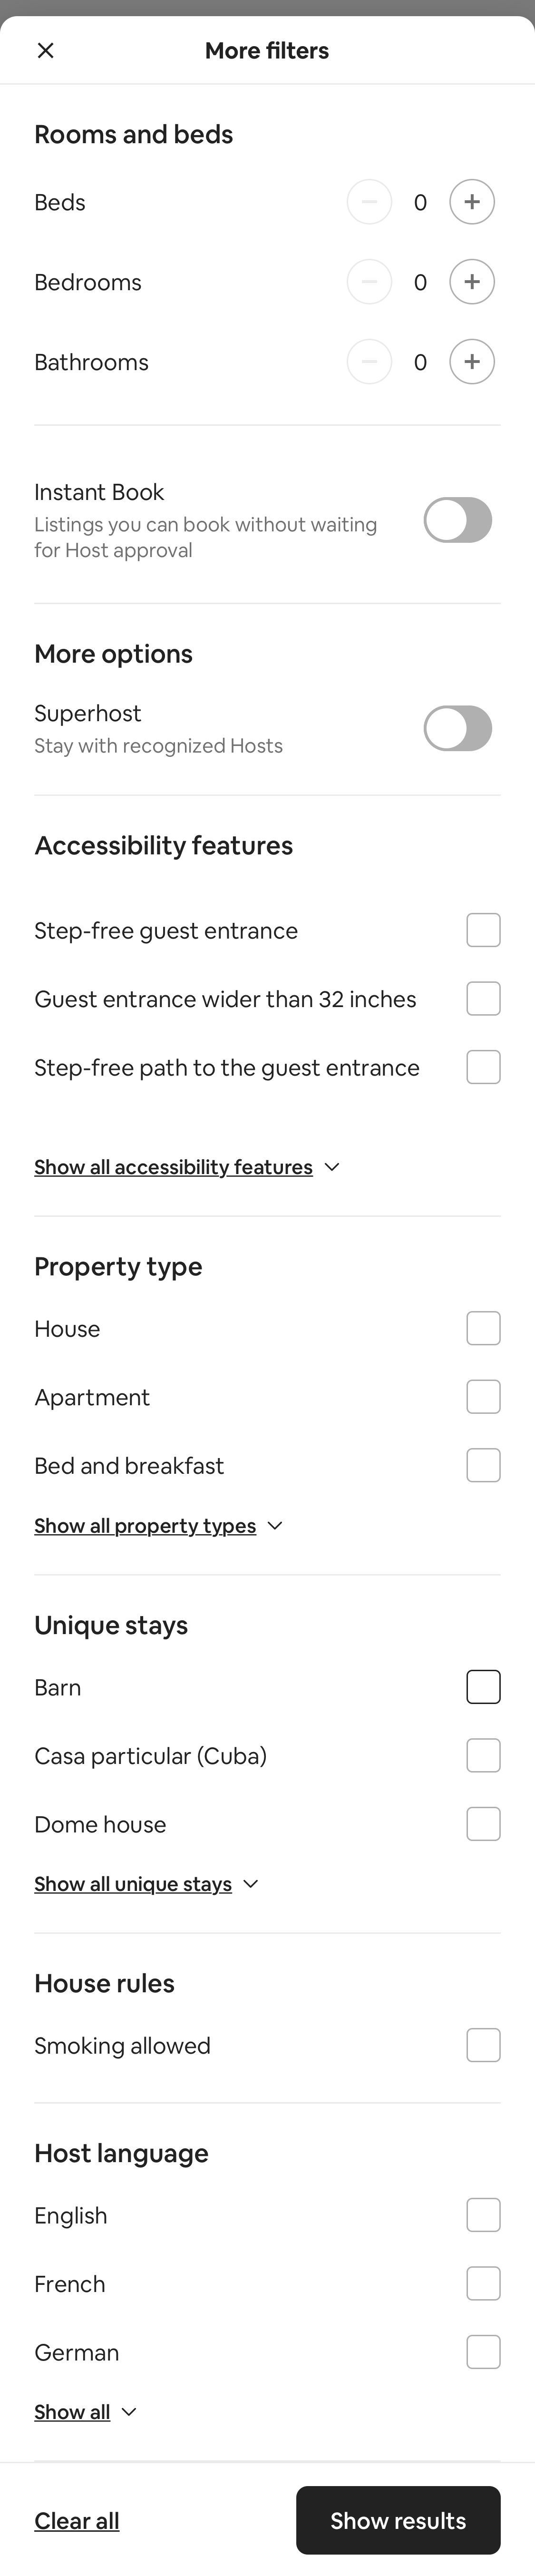
Task: Increase the Bedrooms count
Action: click(x=471, y=281)
